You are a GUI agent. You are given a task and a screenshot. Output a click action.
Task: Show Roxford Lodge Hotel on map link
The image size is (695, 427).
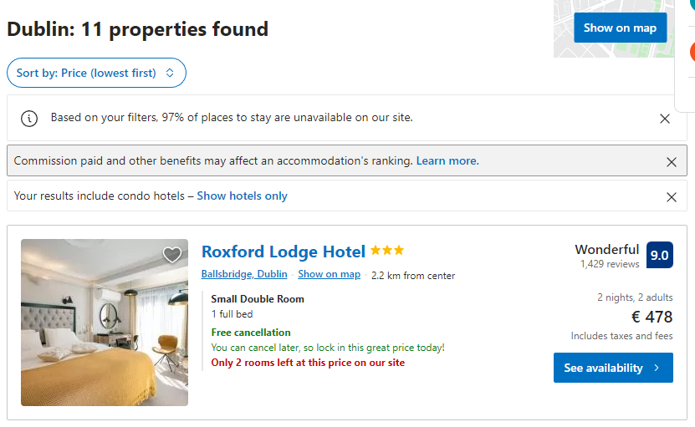tap(329, 274)
